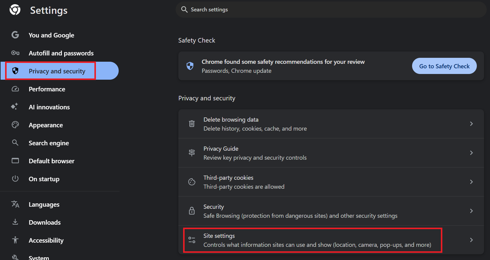Image resolution: width=490 pixels, height=260 pixels.
Task: Click the palette icon for Appearance
Action: (x=15, y=125)
